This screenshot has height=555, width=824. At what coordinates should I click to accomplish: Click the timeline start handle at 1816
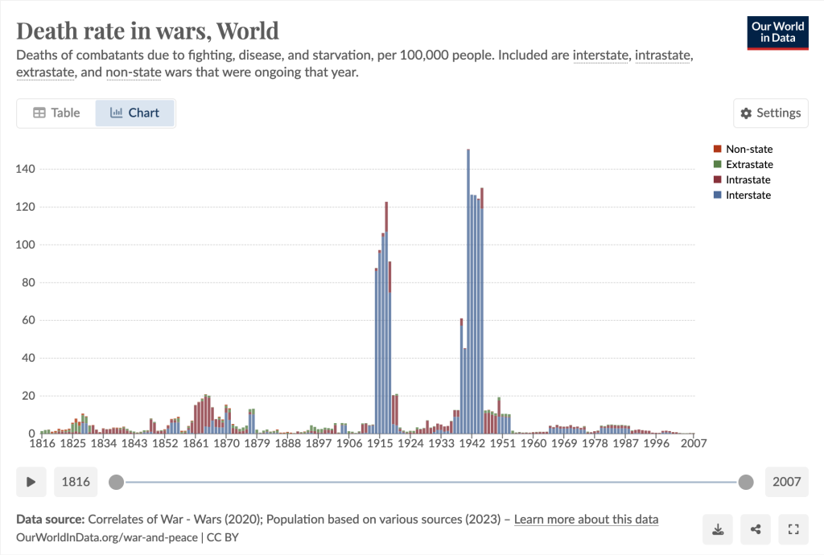(117, 482)
